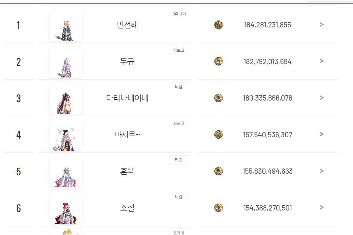Screen dimensions: 353x235
Task: Expand arrow next to 157,540,536,307
Action: click(x=322, y=134)
